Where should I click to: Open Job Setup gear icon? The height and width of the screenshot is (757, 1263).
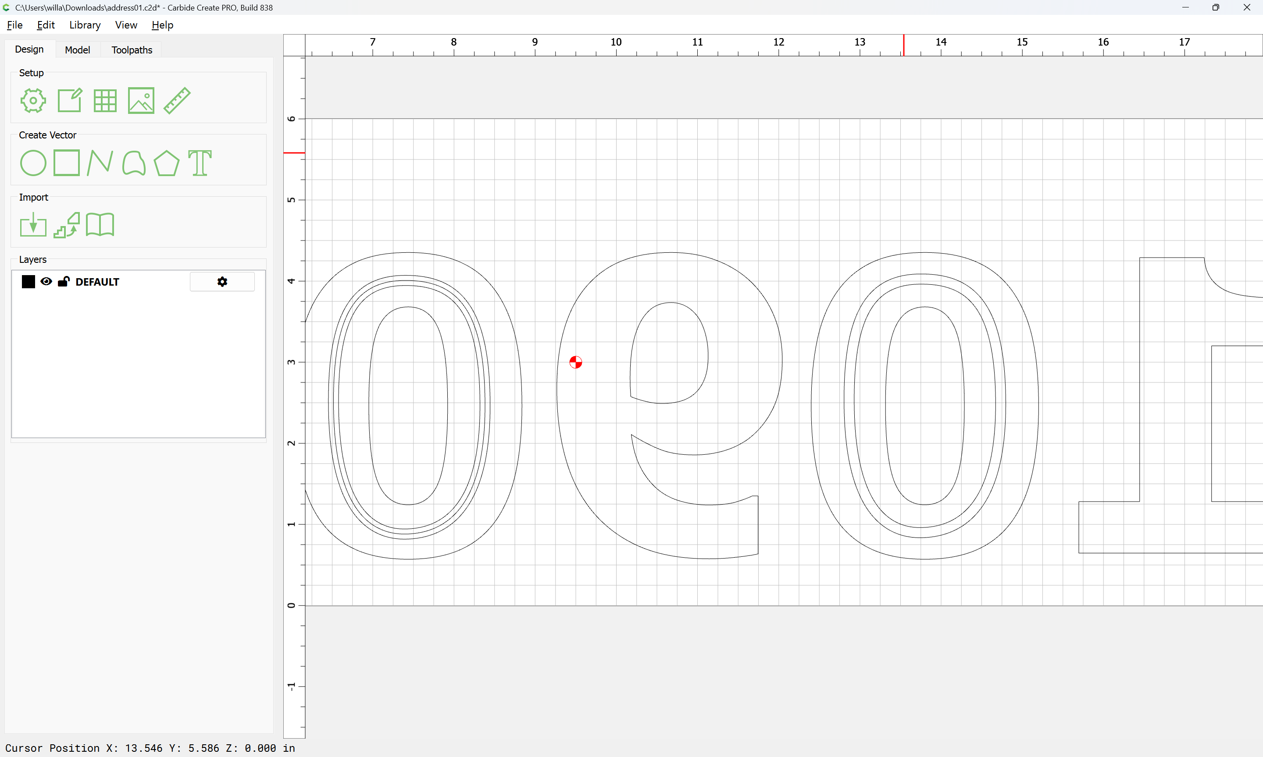[x=33, y=100]
